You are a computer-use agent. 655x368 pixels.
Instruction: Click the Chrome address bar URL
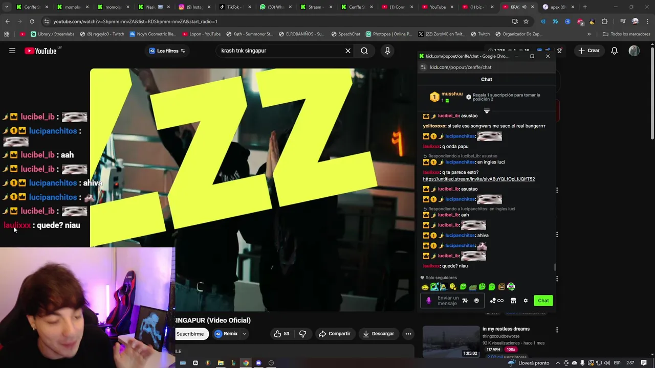(x=135, y=21)
